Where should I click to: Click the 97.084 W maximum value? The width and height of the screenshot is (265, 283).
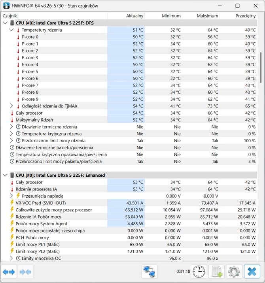point(209,210)
